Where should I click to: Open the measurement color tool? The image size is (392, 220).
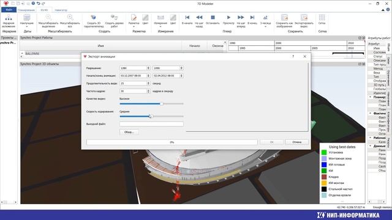173,20
